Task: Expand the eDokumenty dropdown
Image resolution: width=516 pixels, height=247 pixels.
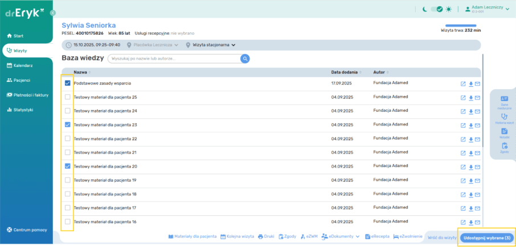Action: pos(341,236)
